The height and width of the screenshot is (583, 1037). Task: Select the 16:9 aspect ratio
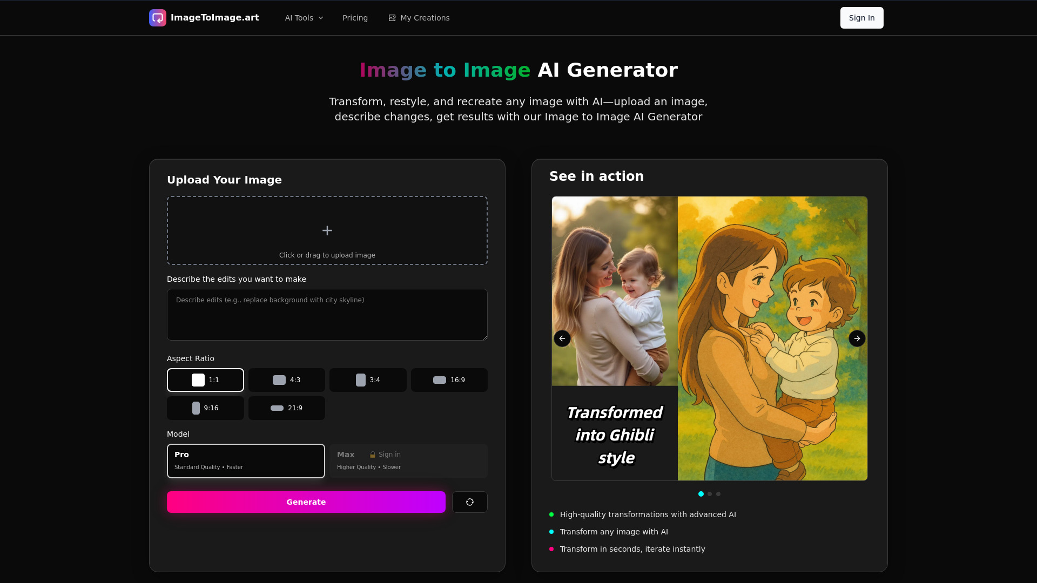click(449, 380)
